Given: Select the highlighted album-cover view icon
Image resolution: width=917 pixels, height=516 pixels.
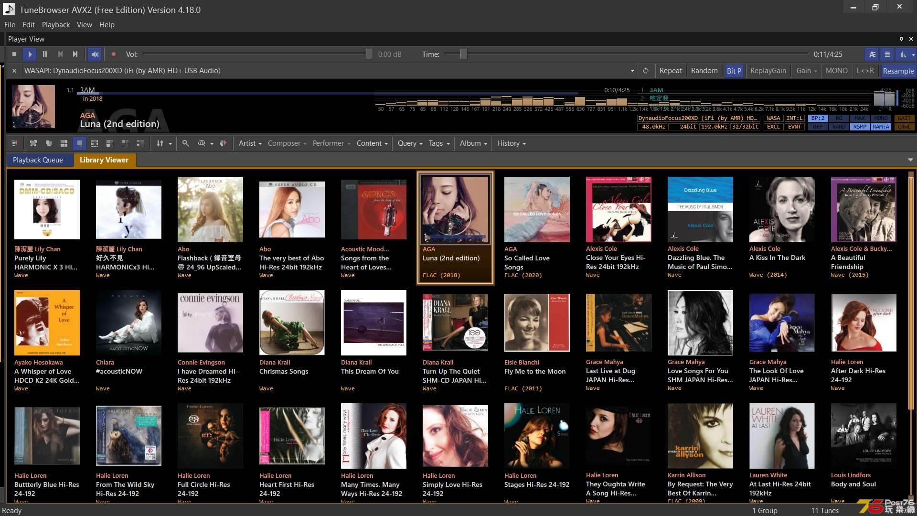Looking at the screenshot, I should (x=79, y=143).
